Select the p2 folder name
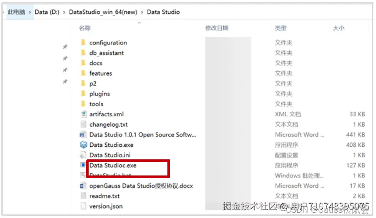 pos(93,84)
